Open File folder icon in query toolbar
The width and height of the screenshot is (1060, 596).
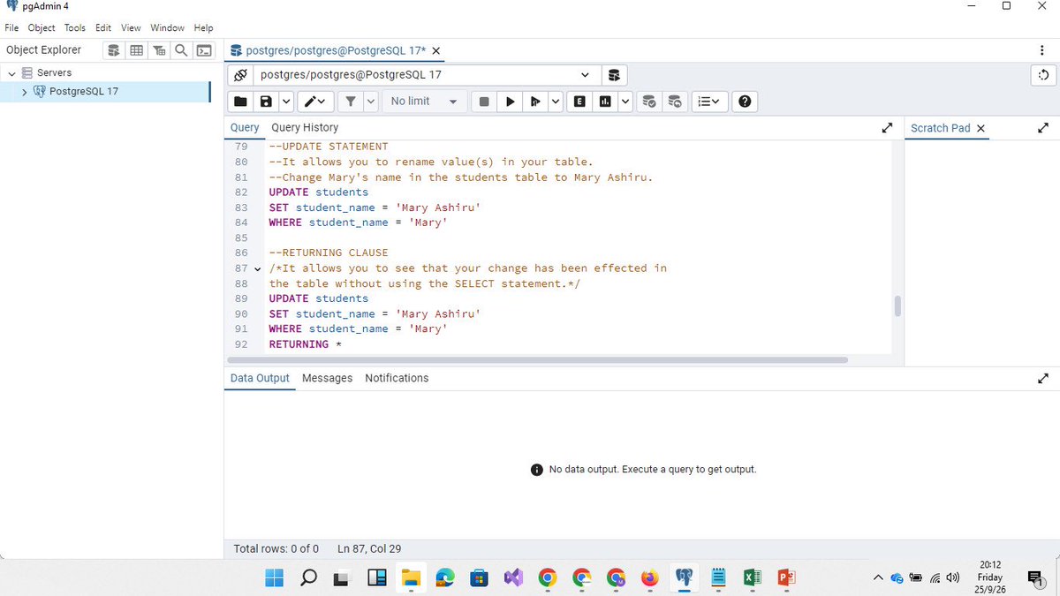pyautogui.click(x=240, y=102)
